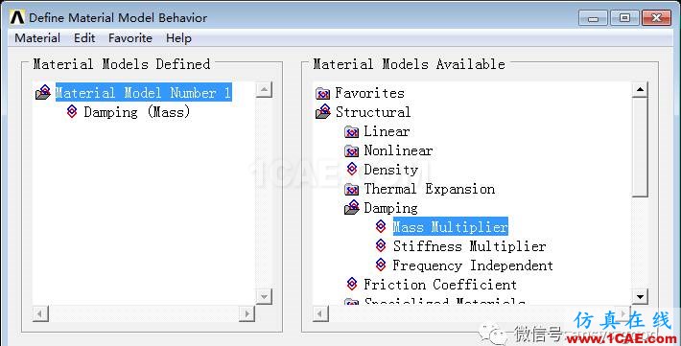Click the Friction Coefficient diamond icon
The width and height of the screenshot is (681, 346).
(x=352, y=284)
